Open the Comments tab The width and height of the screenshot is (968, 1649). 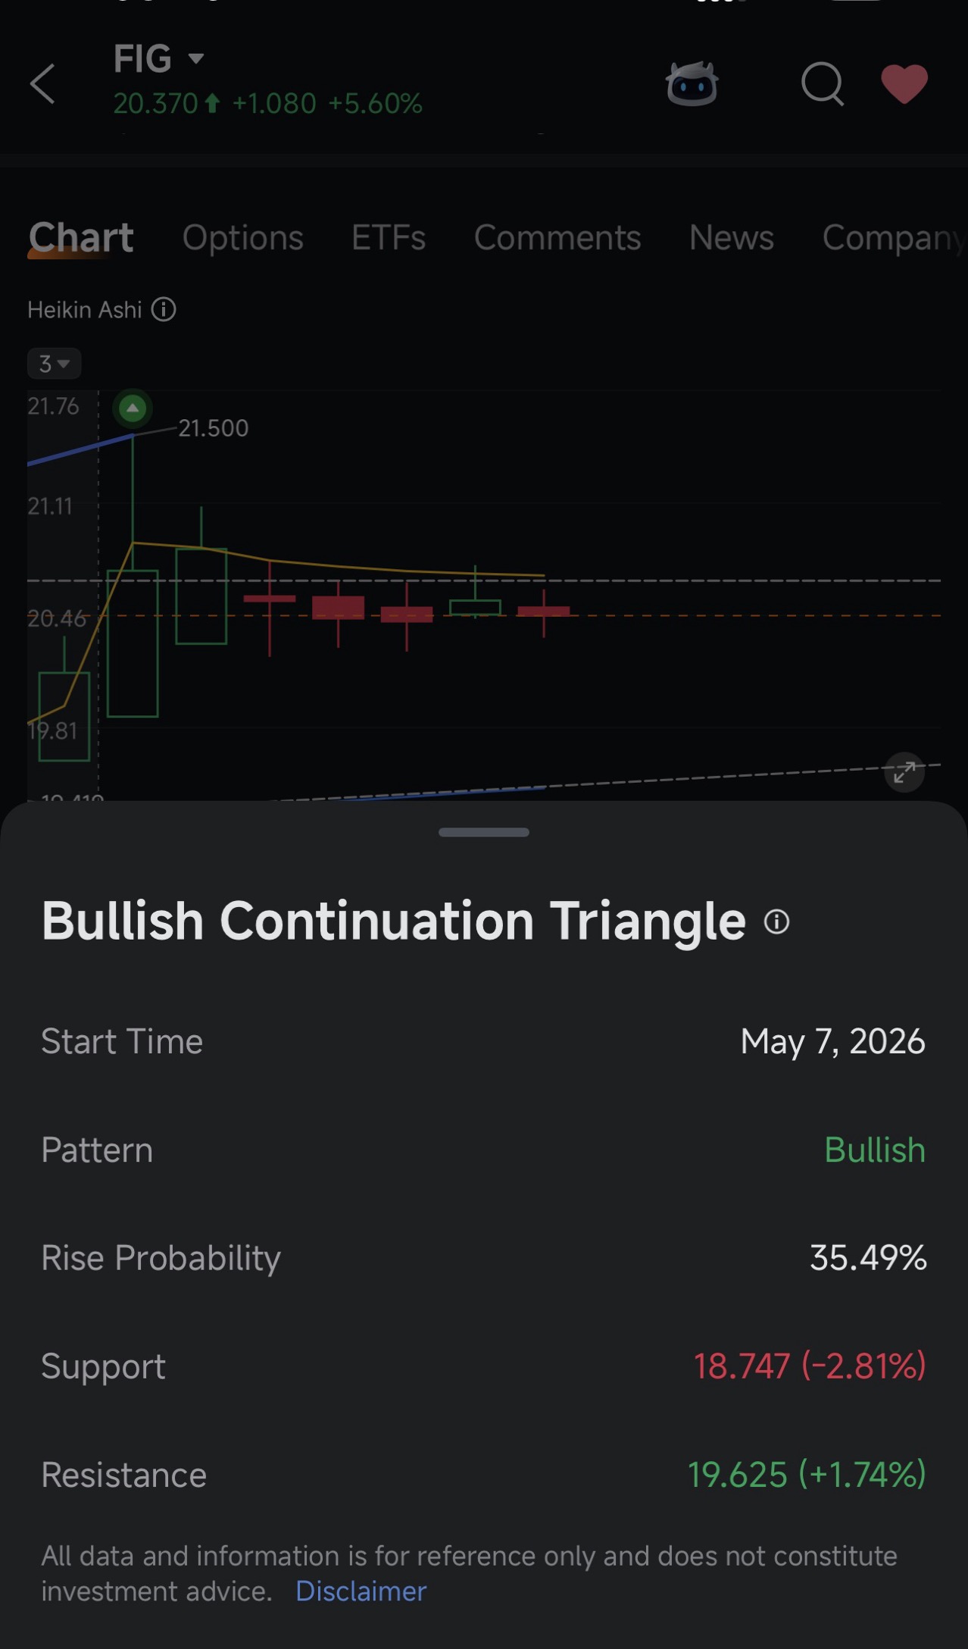click(x=557, y=238)
